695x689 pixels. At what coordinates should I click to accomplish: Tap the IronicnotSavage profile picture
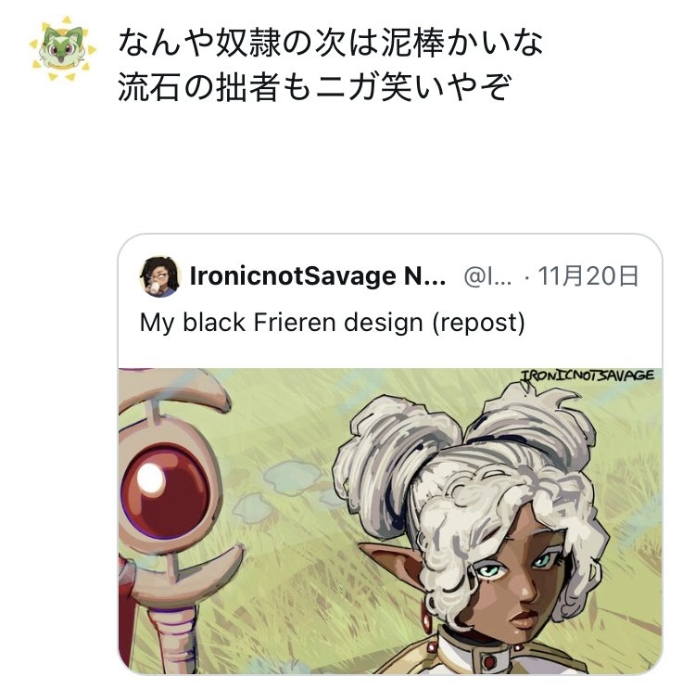[x=159, y=276]
